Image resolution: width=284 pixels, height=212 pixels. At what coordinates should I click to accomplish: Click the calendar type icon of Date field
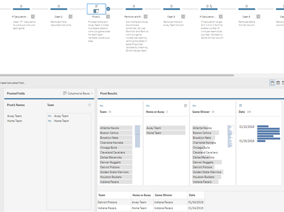pyautogui.click(x=241, y=106)
